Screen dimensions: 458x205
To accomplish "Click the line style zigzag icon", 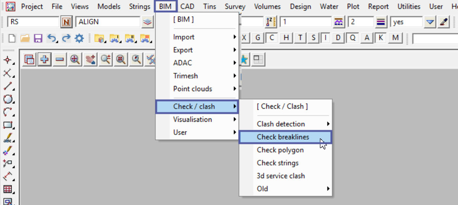I will pyautogui.click(x=339, y=22).
